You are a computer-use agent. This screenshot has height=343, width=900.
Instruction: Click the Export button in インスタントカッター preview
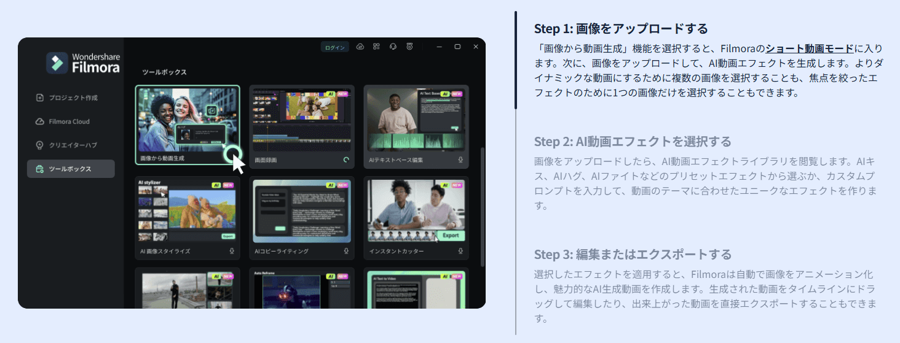pos(451,235)
